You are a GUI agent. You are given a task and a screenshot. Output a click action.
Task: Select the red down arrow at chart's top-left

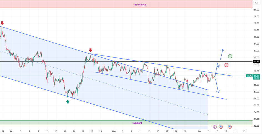(x=2, y=23)
